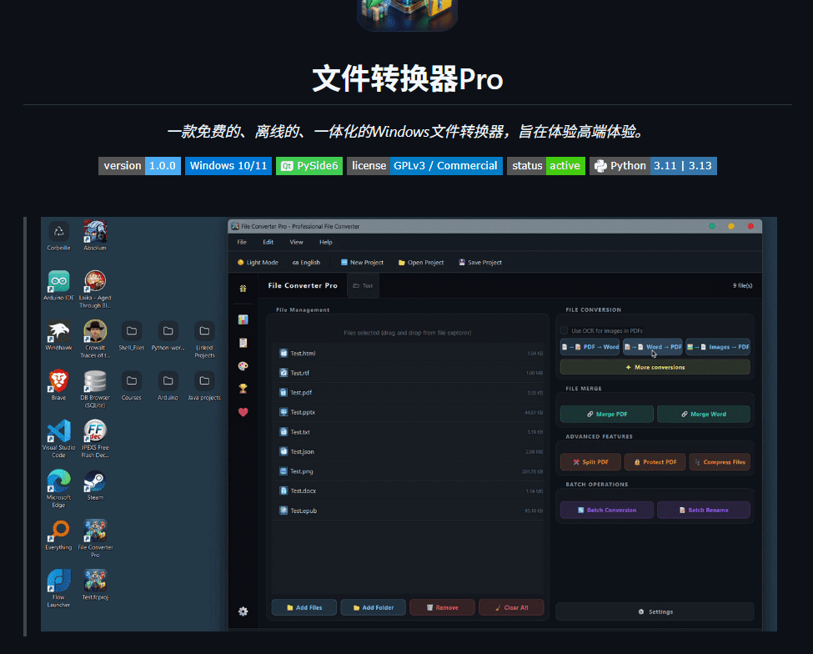Viewport: 813px width, 654px height.
Task: Click the Protect PDF button
Action: tap(654, 461)
